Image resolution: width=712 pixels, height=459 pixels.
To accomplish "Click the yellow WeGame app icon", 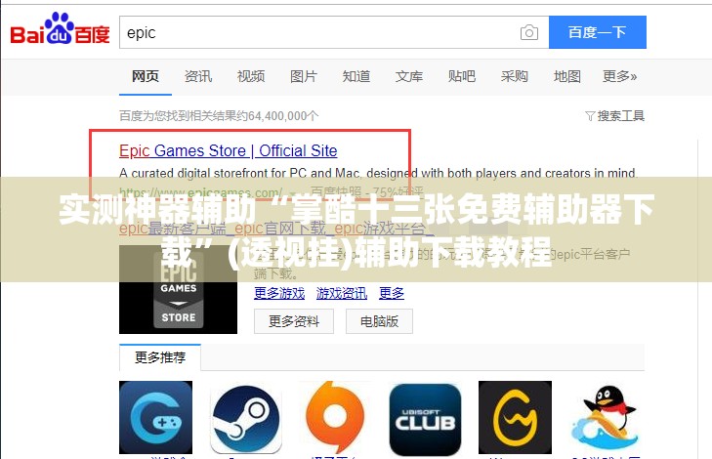I will [x=515, y=417].
